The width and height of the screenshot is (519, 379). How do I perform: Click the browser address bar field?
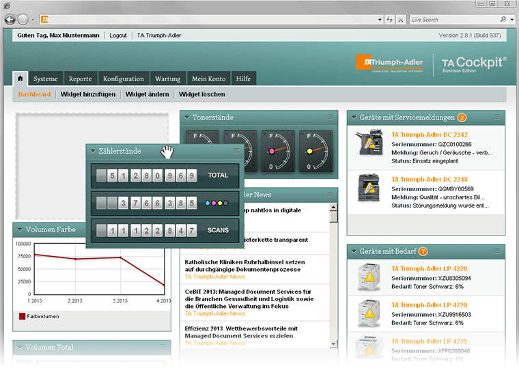212,20
